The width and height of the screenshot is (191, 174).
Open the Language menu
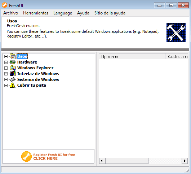(63, 13)
